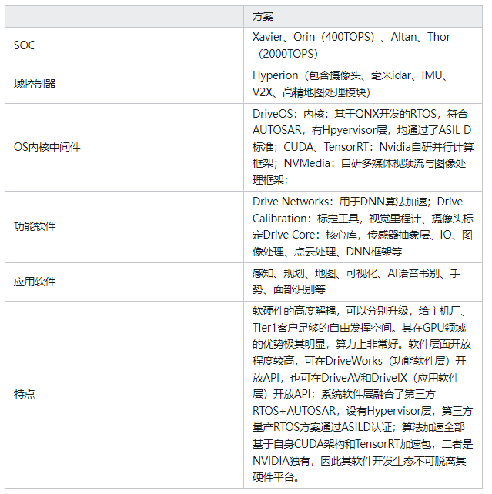Image resolution: width=492 pixels, height=494 pixels.
Task: Select the Hyperion description cell
Action: 363,84
